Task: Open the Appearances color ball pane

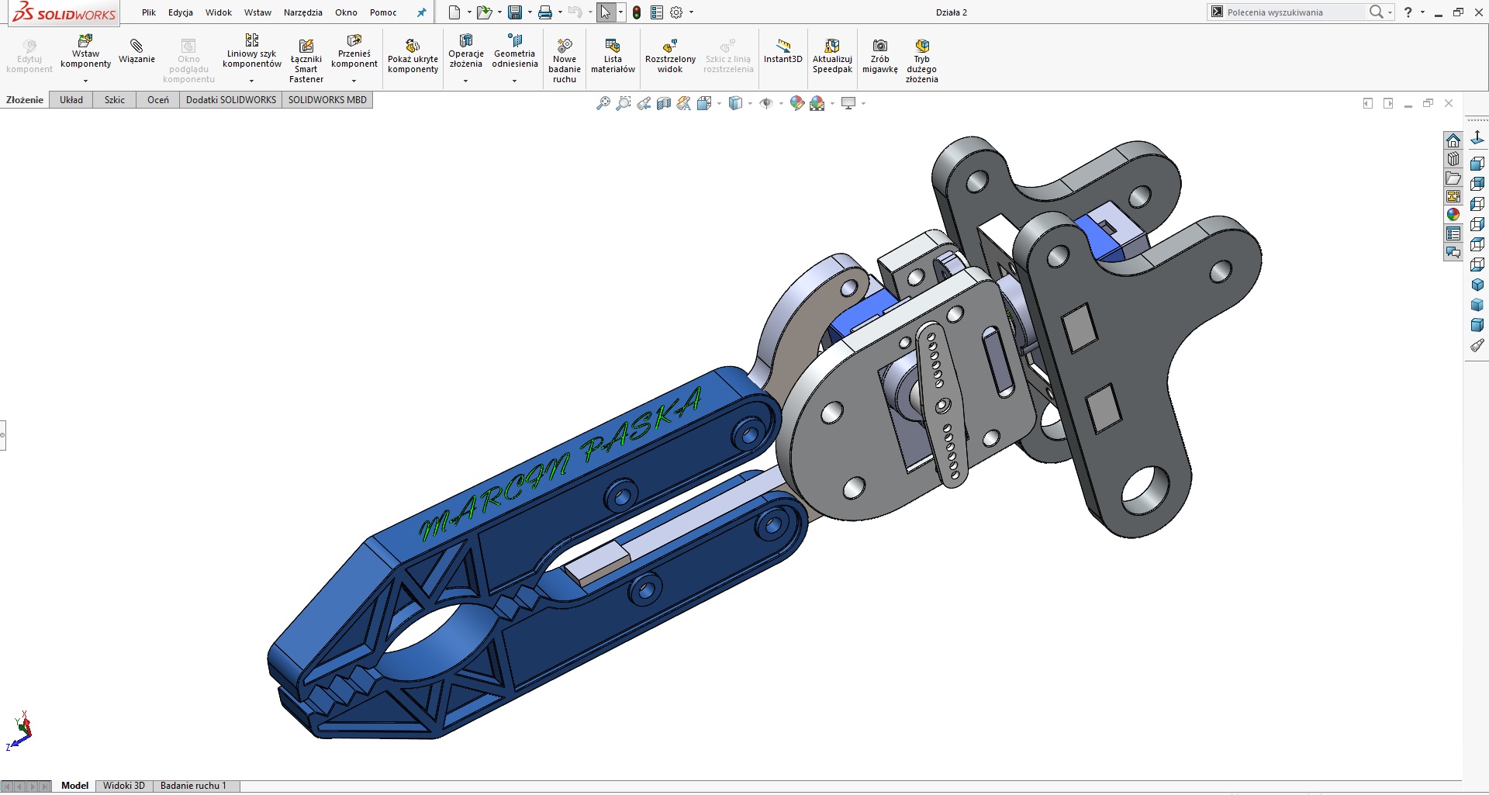Action: pyautogui.click(x=1453, y=215)
